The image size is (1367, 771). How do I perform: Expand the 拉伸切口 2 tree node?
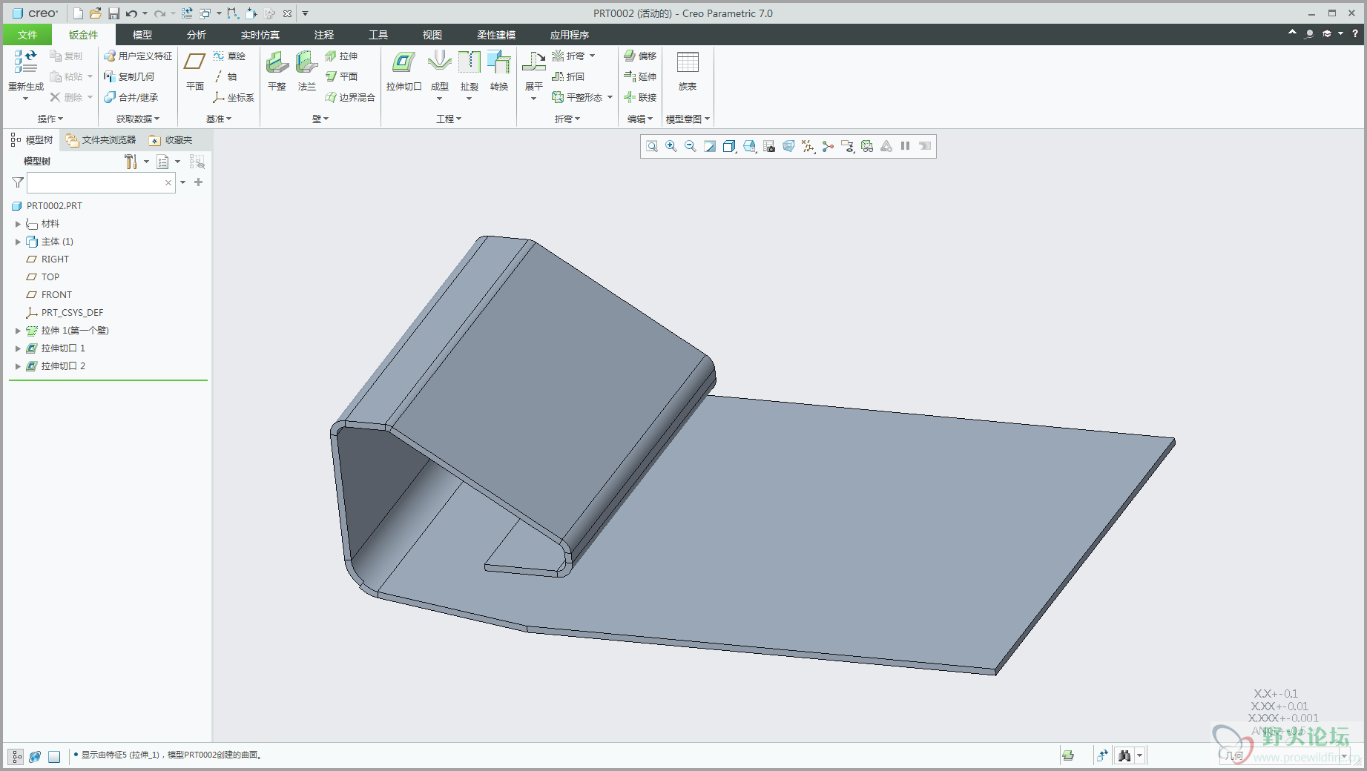[x=18, y=366]
